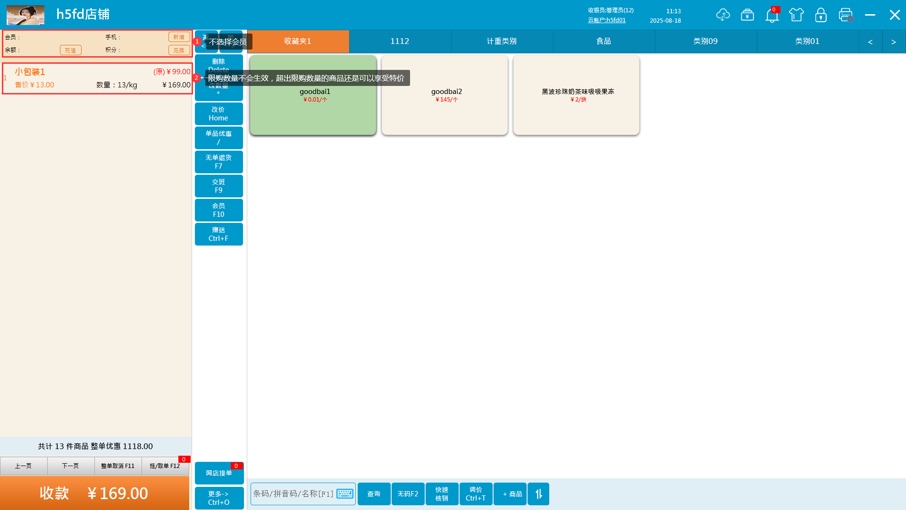The width and height of the screenshot is (906, 510).
Task: Click the swap arrows sort button
Action: tap(538, 494)
